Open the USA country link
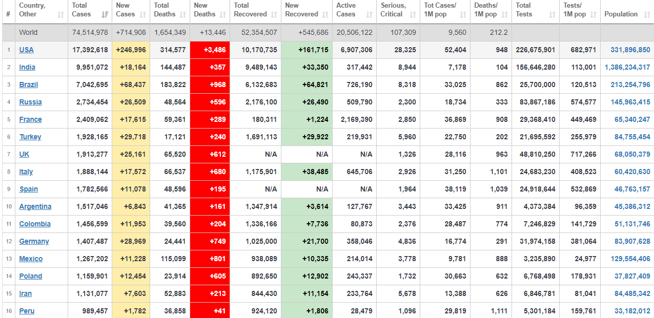The image size is (654, 318). [27, 50]
